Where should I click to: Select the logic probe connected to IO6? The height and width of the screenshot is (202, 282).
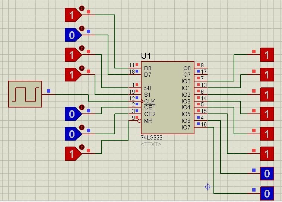coord(267,173)
